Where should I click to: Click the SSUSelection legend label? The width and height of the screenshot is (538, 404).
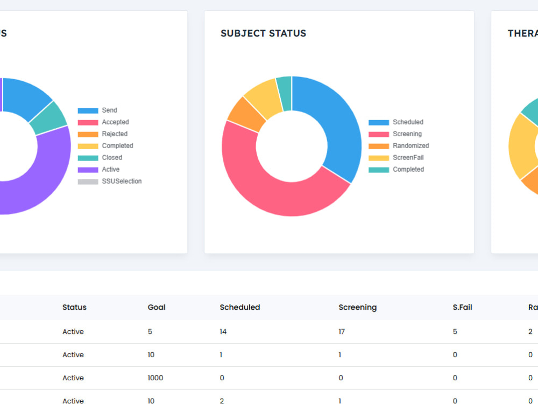coord(122,182)
